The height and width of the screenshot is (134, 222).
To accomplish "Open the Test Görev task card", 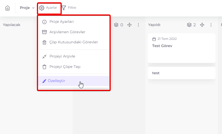I will 182,48.
